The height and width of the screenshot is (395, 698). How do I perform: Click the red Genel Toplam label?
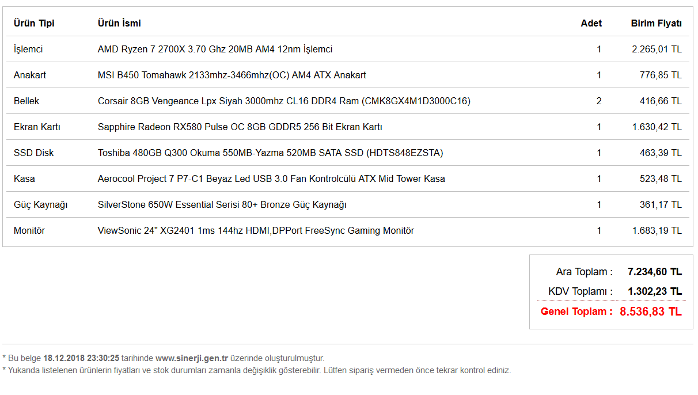pos(576,312)
